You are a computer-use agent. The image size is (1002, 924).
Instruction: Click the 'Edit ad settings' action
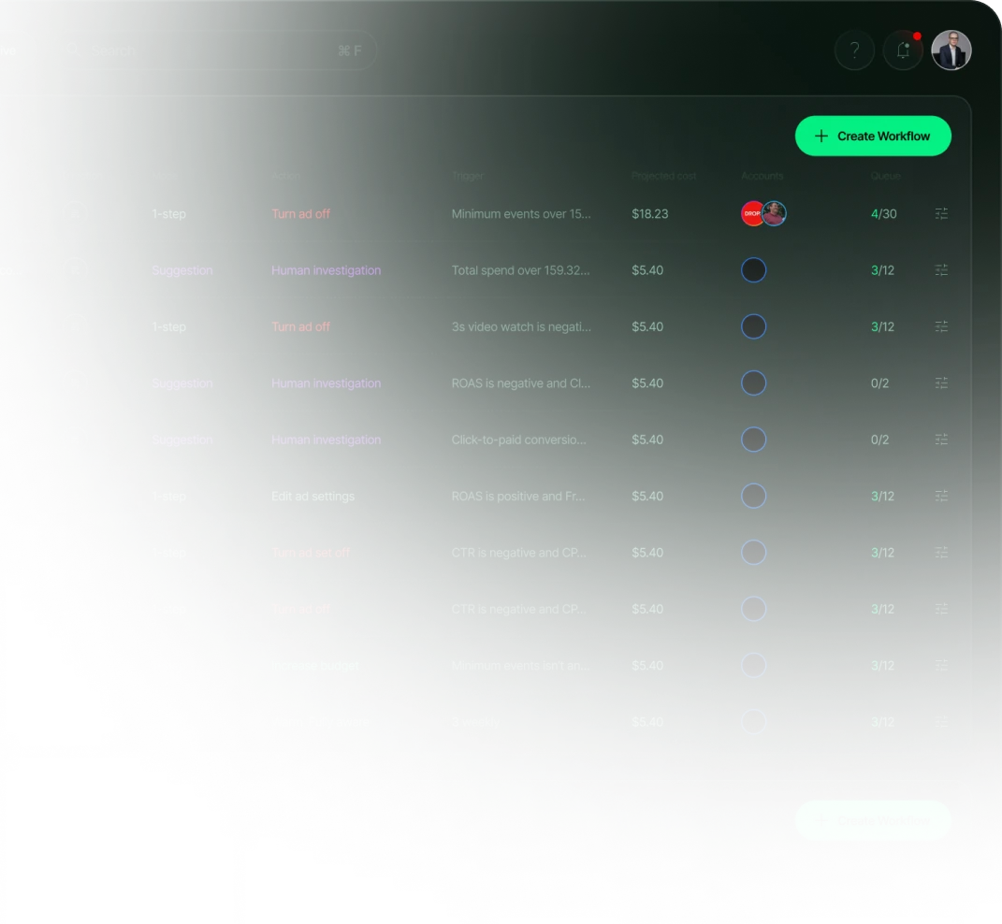312,497
